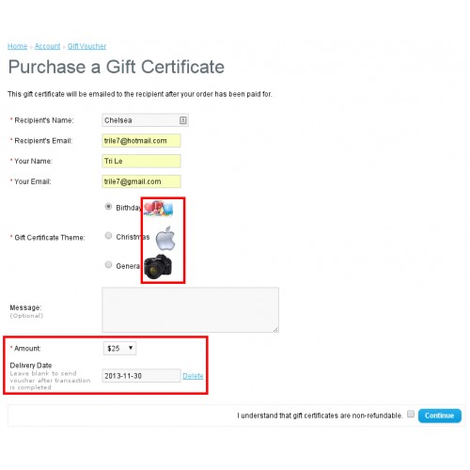Go to Home breadcrumb link

click(x=17, y=46)
